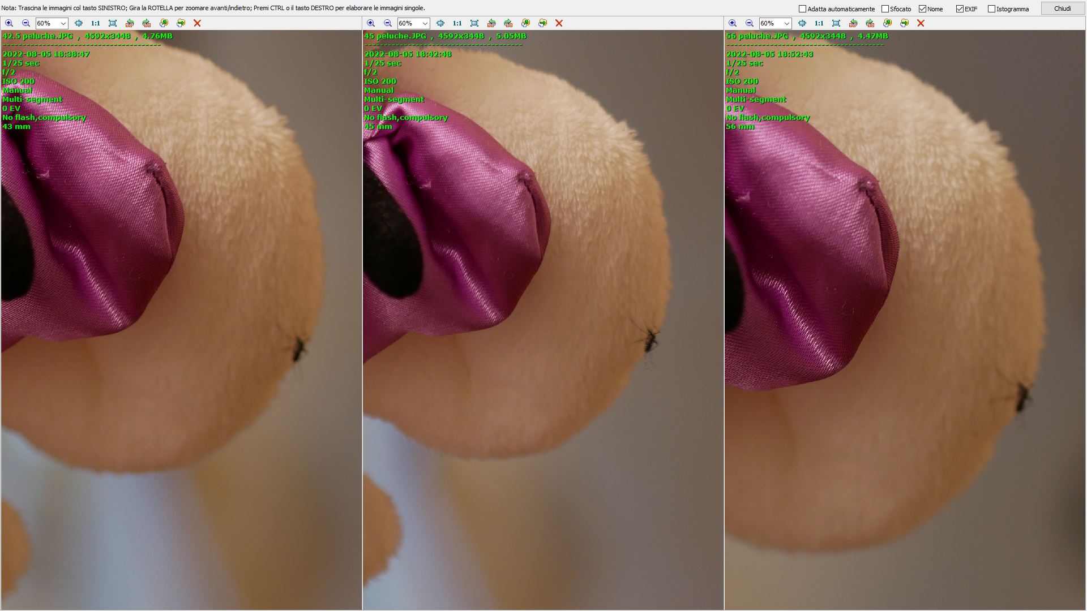Set 42.5 peluche panel to 1:1 size

point(96,23)
